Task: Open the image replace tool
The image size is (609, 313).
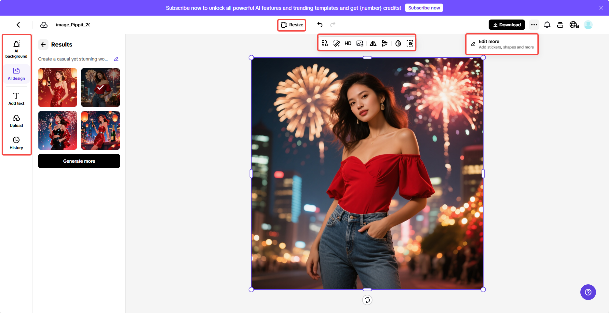Action: [x=360, y=43]
